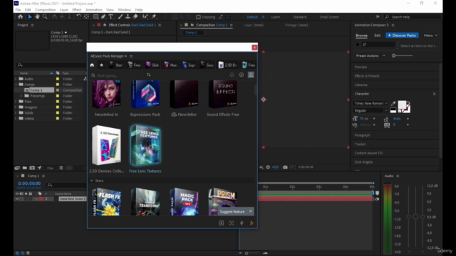Open the Preset Actions dropdown
Viewport: 456px width, 256px height.
[370, 55]
